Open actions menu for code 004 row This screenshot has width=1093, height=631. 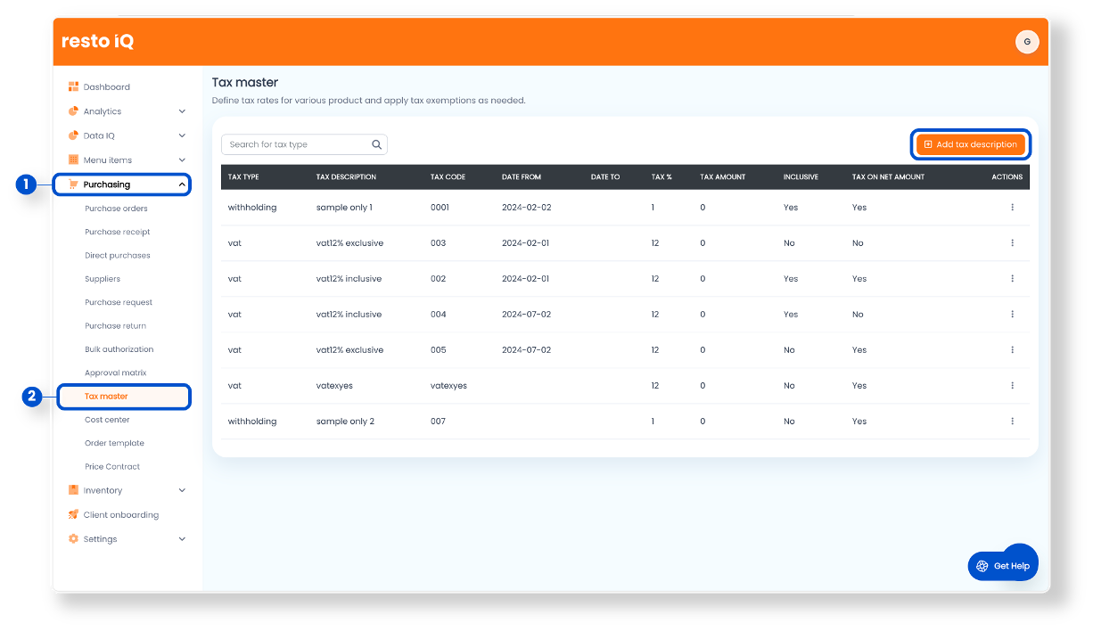[x=1012, y=315]
